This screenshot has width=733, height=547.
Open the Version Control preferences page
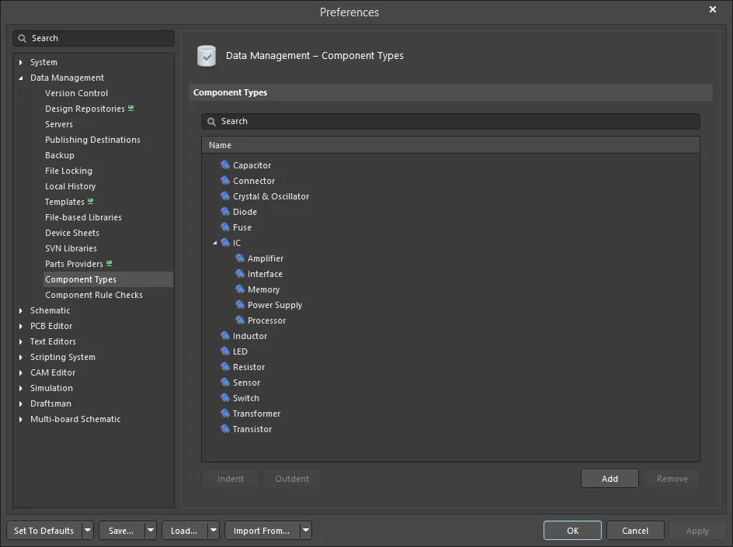coord(76,93)
